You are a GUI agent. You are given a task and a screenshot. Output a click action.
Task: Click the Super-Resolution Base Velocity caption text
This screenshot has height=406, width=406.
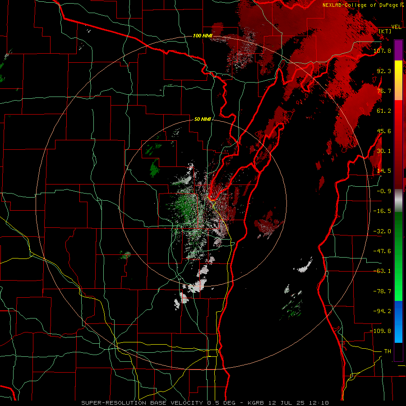coord(205,403)
